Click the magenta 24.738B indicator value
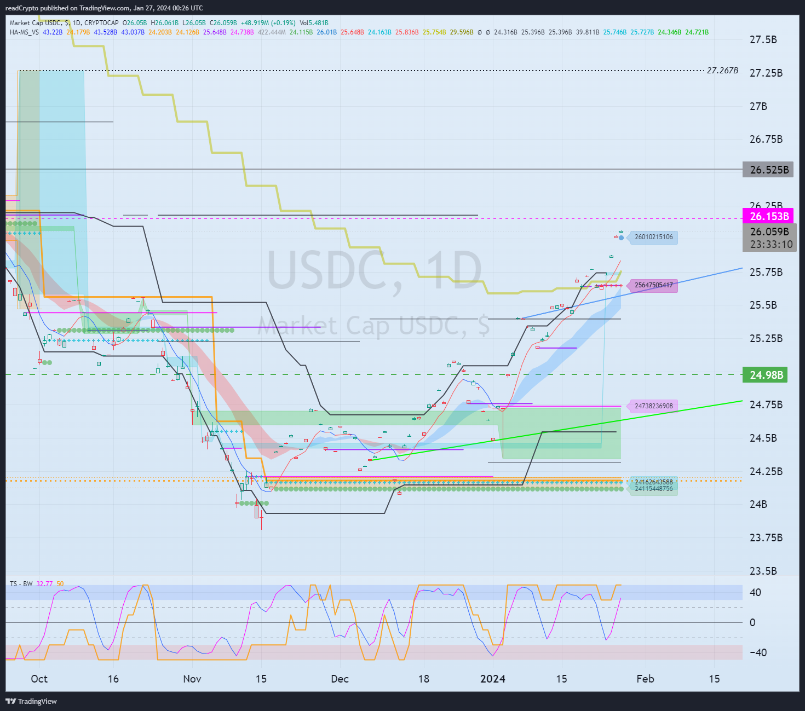The height and width of the screenshot is (711, 805). coord(242,32)
